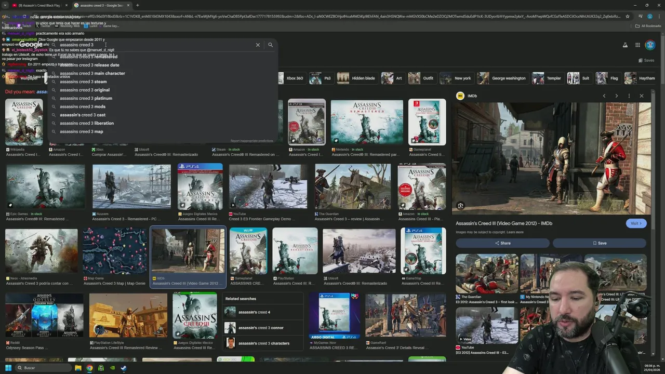The width and height of the screenshot is (665, 374).
Task: Select suggestion 'assassins creed 3 liberation'
Action: tap(87, 123)
